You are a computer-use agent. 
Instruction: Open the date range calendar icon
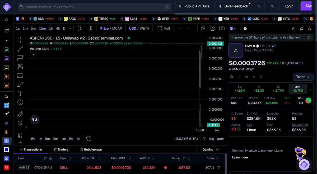point(88,139)
